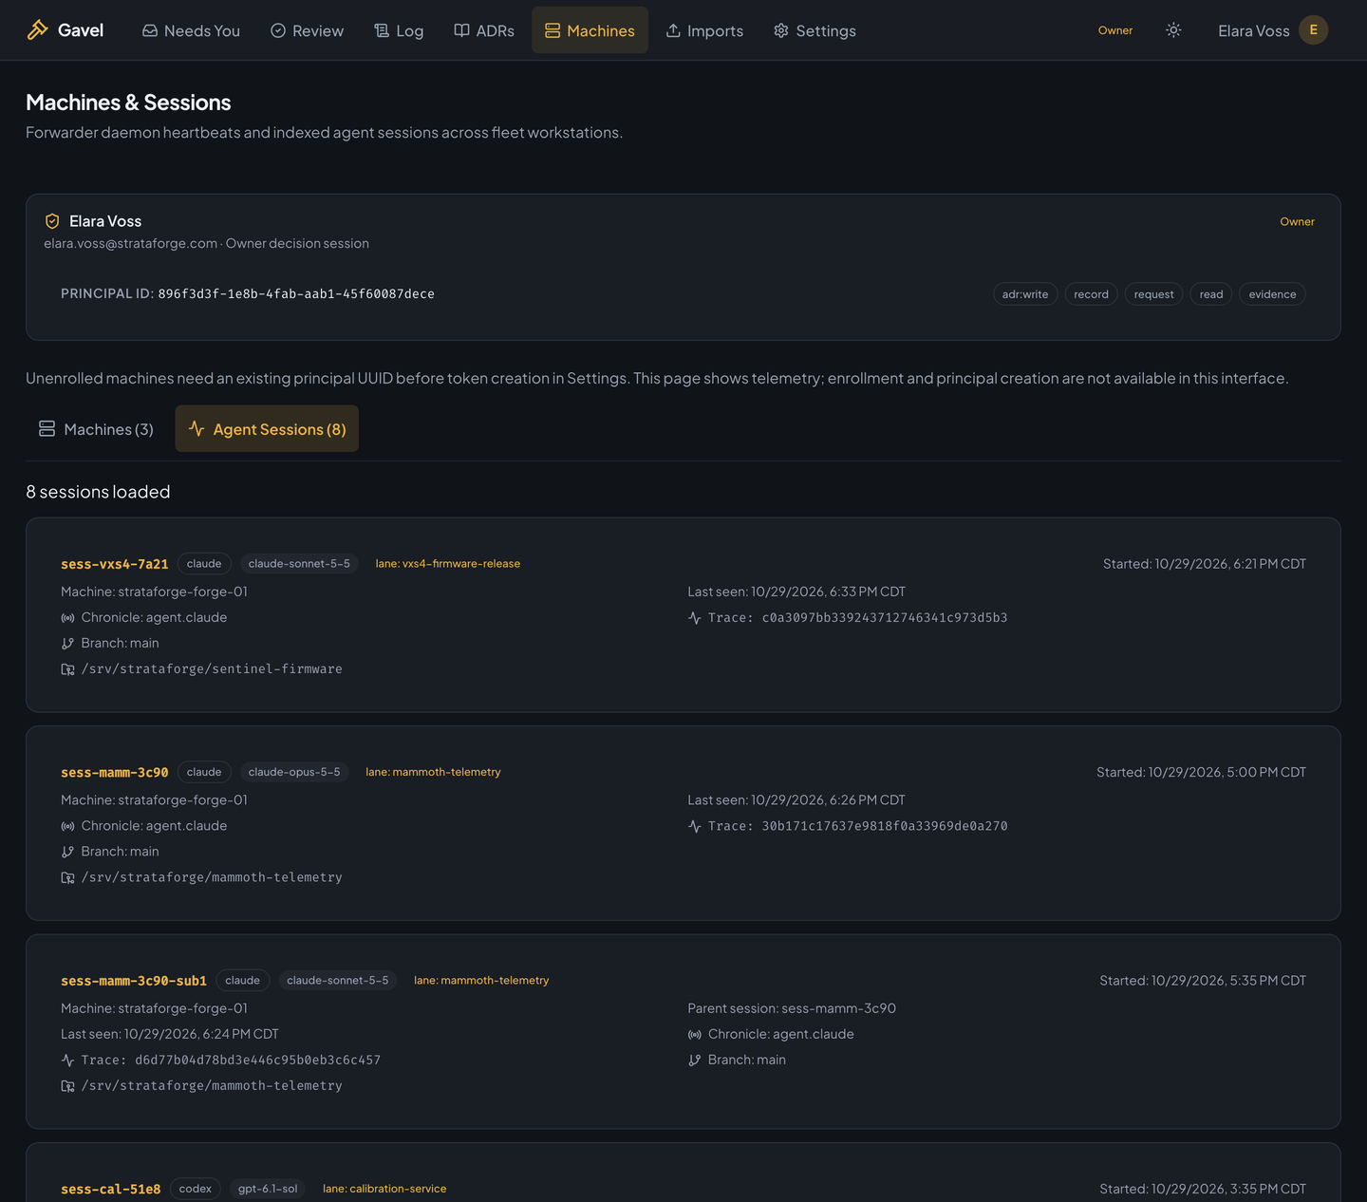Image resolution: width=1367 pixels, height=1202 pixels.
Task: Click the adr:write permission badge
Action: (1025, 294)
